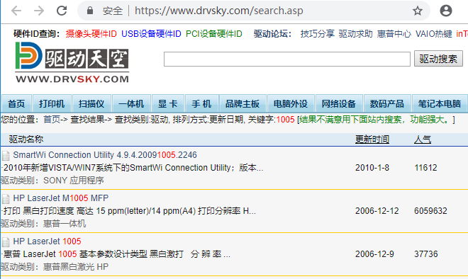Open the user profile avatar icon
Image resolution: width=468 pixels, height=279 pixels.
tap(446, 11)
